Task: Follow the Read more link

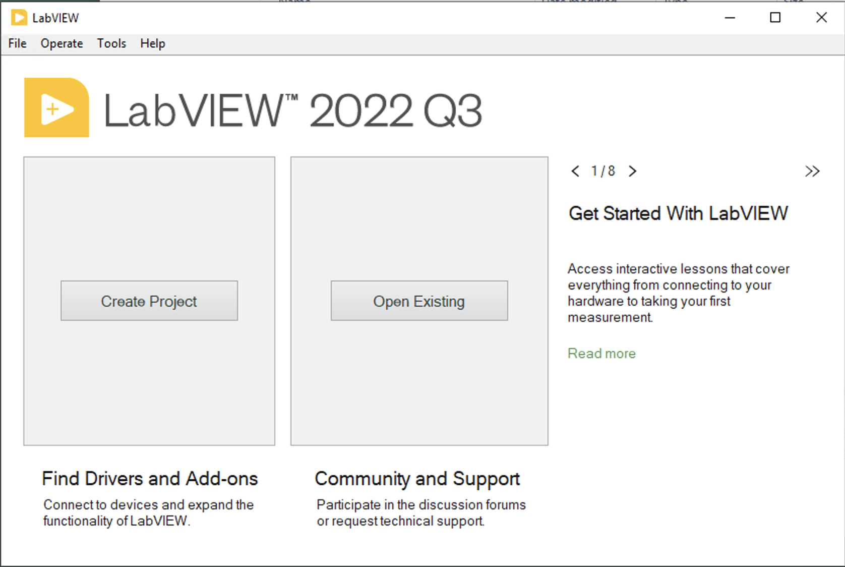Action: (x=601, y=353)
